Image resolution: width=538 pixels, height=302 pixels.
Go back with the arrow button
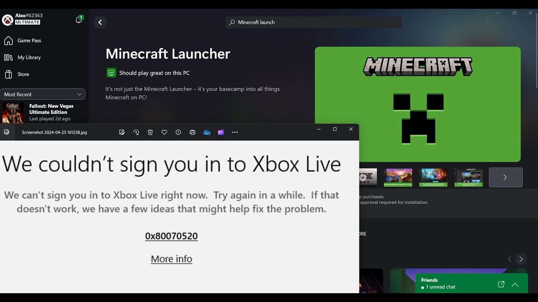tap(100, 22)
